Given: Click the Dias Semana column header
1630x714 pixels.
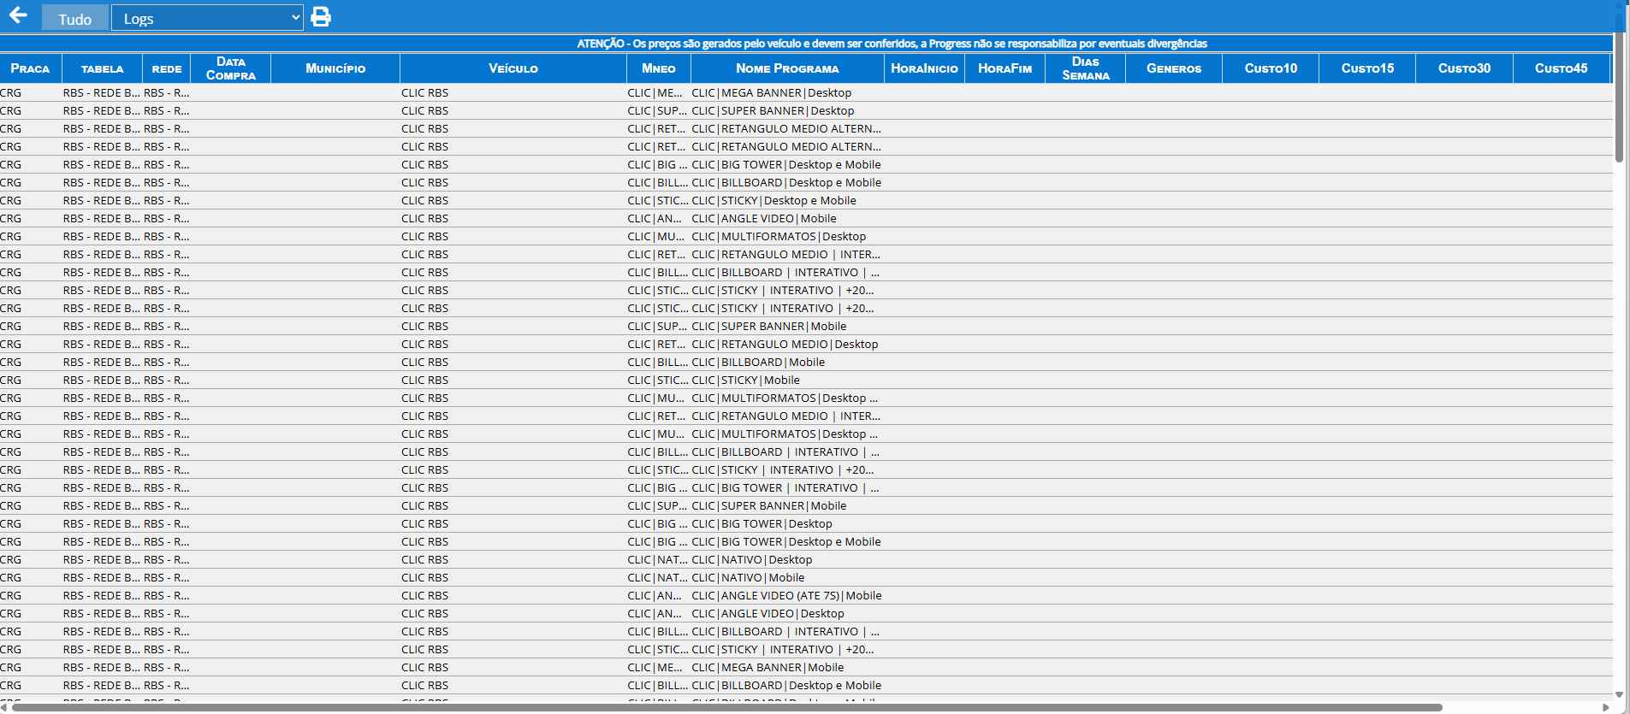Looking at the screenshot, I should click(x=1085, y=68).
